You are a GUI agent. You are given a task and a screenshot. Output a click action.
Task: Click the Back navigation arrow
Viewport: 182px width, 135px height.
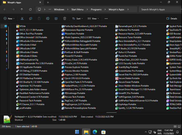[5, 10]
